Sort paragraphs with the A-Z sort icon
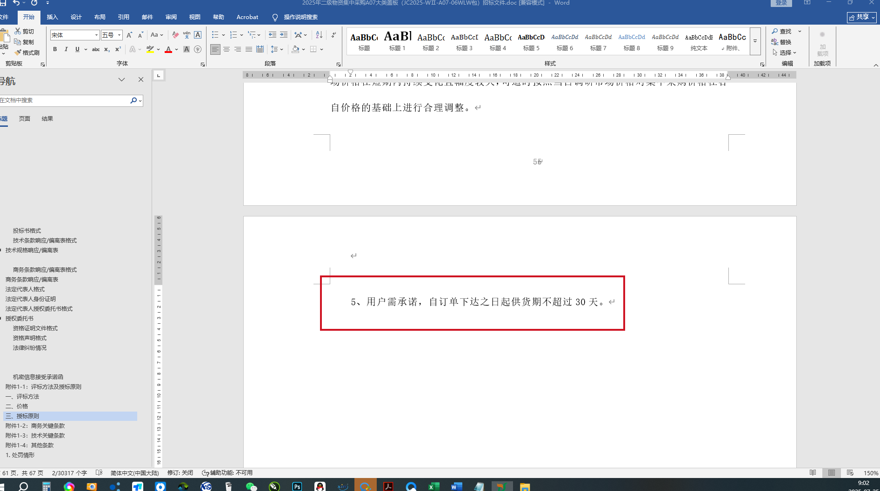Image resolution: width=880 pixels, height=491 pixels. click(x=319, y=35)
